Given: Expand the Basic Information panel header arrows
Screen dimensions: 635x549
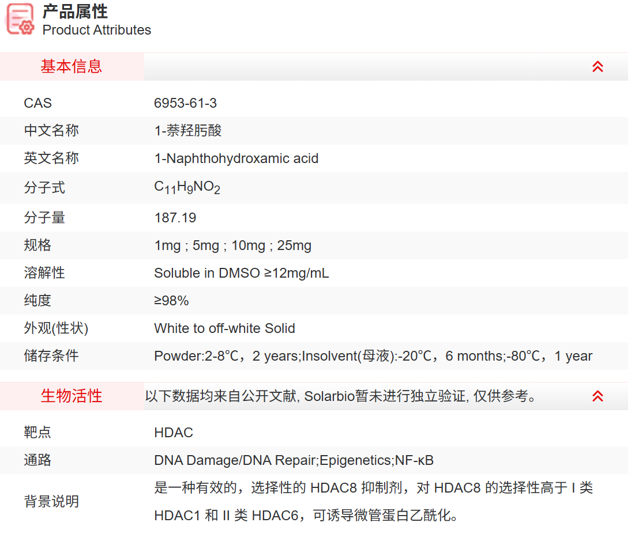Looking at the screenshot, I should point(598,66).
